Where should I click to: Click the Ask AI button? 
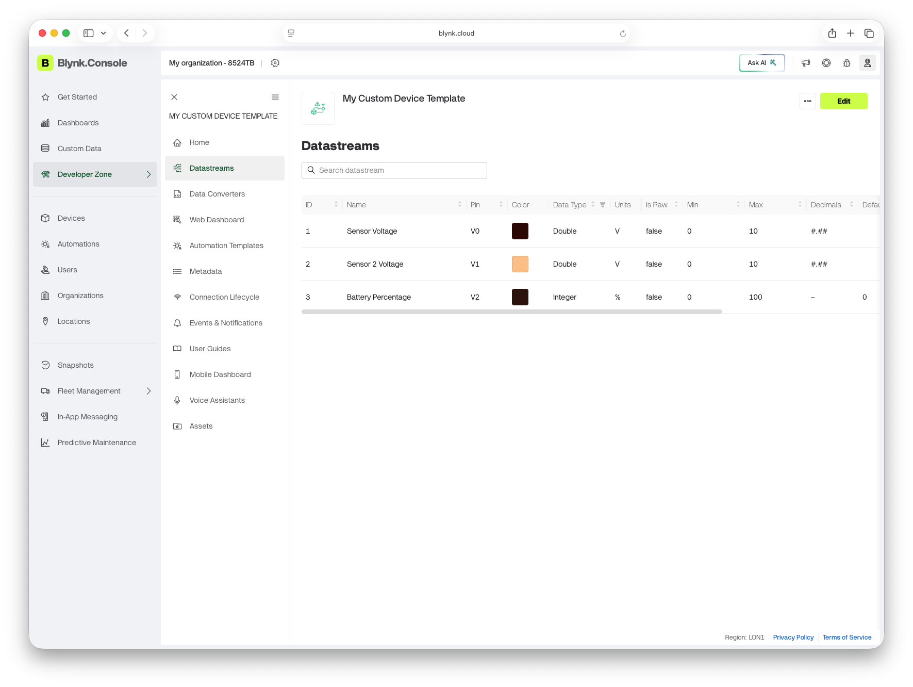pyautogui.click(x=762, y=63)
